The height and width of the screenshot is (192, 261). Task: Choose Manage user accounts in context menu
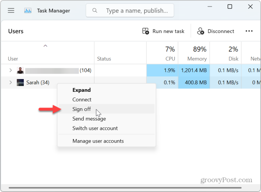point(106,141)
